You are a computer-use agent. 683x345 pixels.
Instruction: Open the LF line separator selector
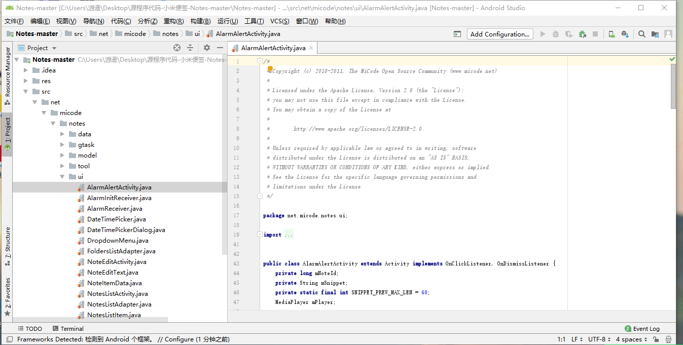577,339
